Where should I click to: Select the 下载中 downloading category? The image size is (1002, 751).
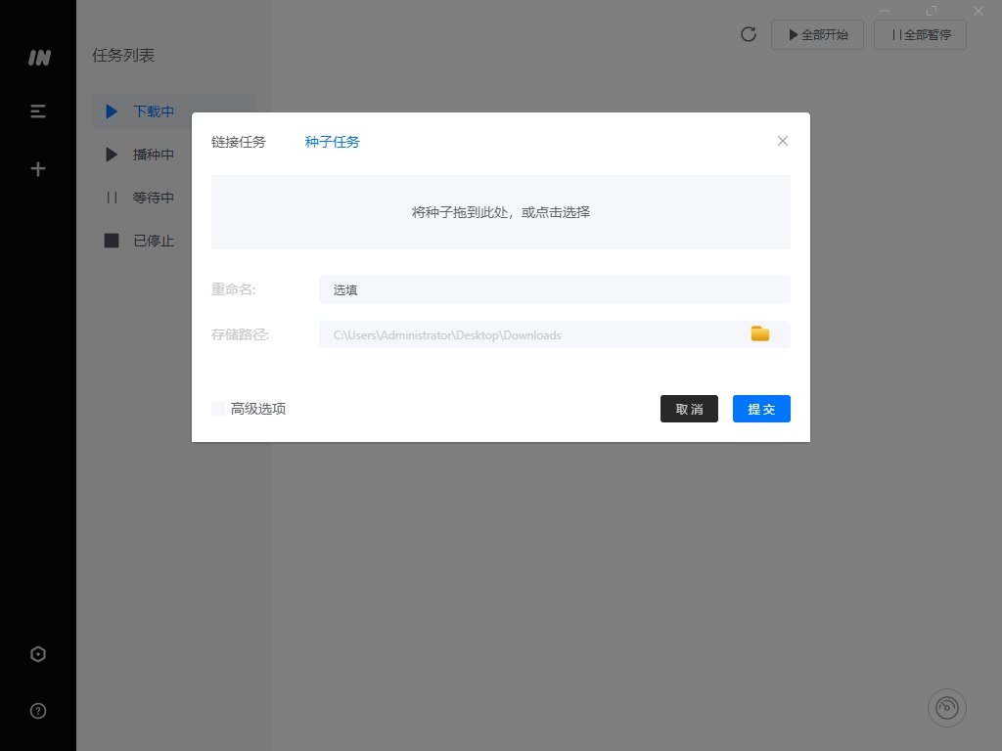click(x=153, y=111)
